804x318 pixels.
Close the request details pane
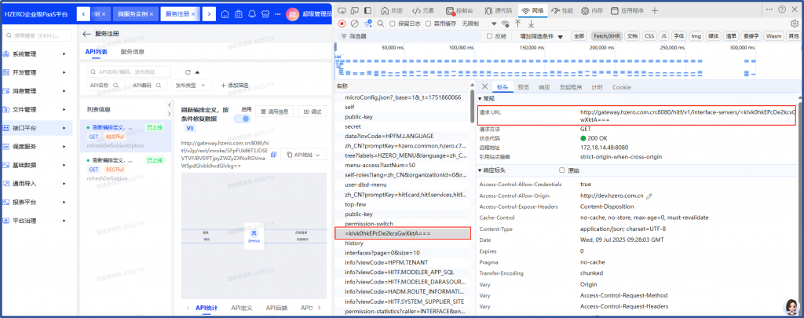[484, 86]
